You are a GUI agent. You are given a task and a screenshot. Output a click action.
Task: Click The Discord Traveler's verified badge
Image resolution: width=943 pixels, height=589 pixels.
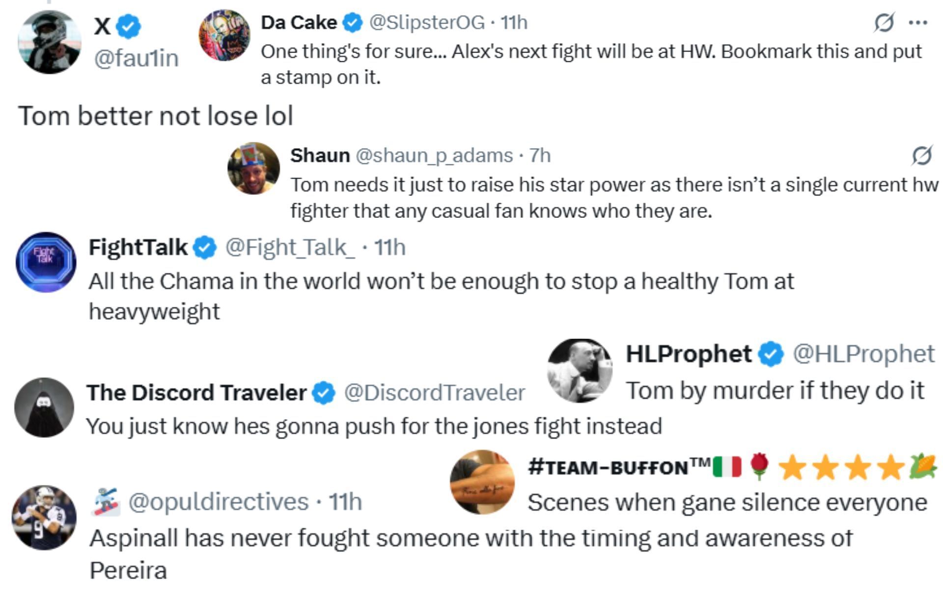tap(324, 393)
